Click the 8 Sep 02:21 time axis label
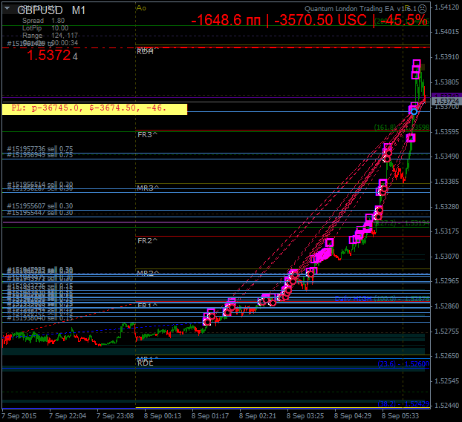 (x=258, y=416)
